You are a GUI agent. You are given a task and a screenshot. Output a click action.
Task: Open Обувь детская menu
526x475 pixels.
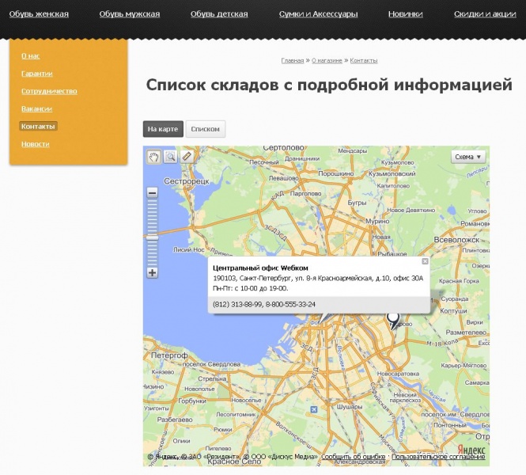[219, 14]
